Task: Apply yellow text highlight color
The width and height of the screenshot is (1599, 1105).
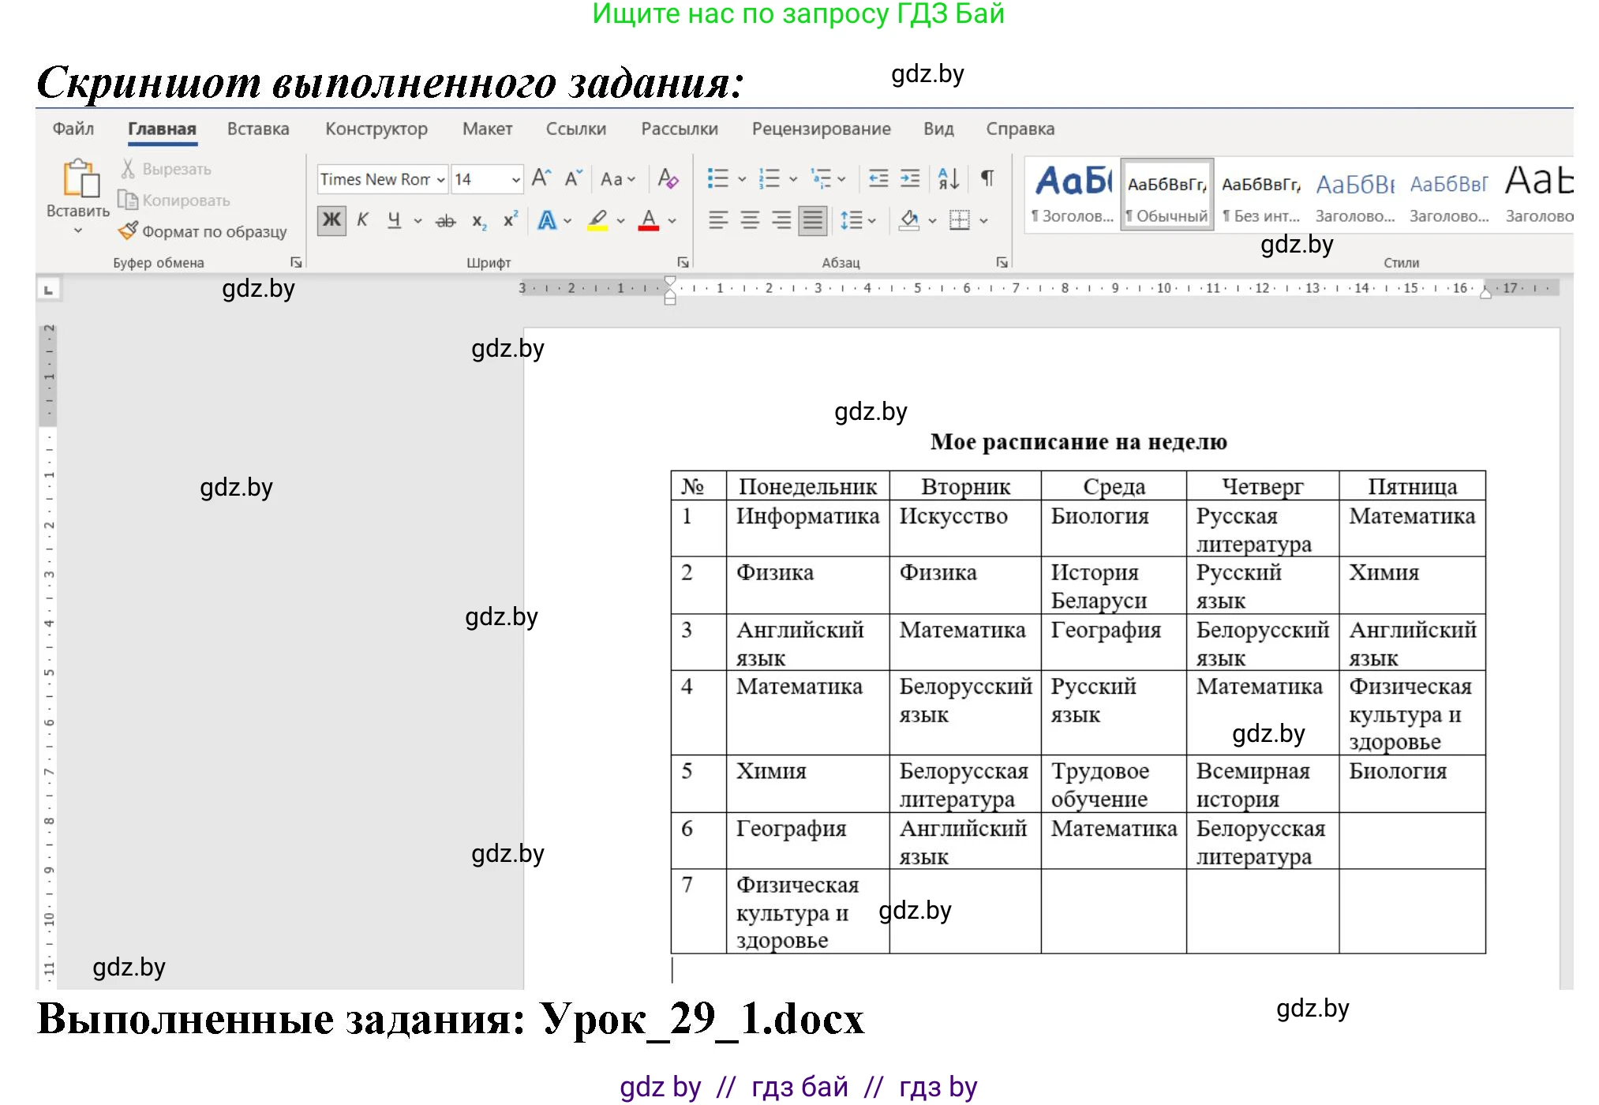Action: click(x=596, y=220)
